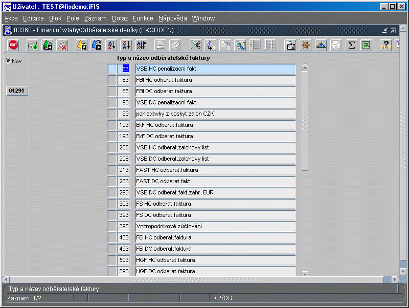
Task: Open the Záznam menu
Action: [x=95, y=18]
